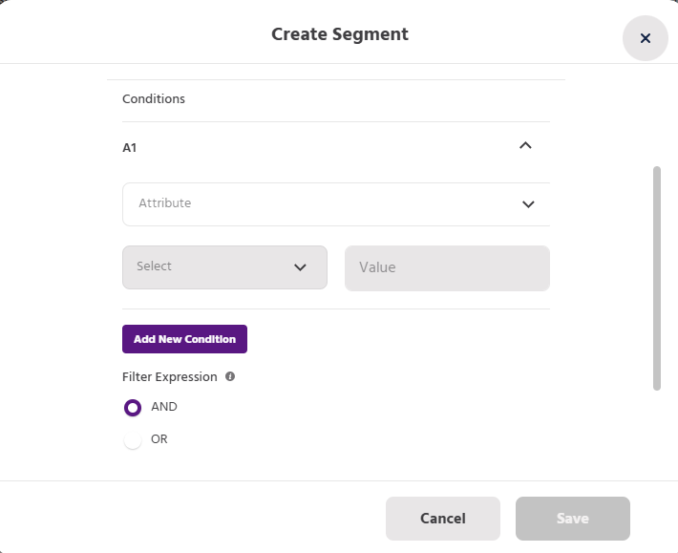This screenshot has width=678, height=553.
Task: Choose the OR radio button
Action: pos(133,440)
